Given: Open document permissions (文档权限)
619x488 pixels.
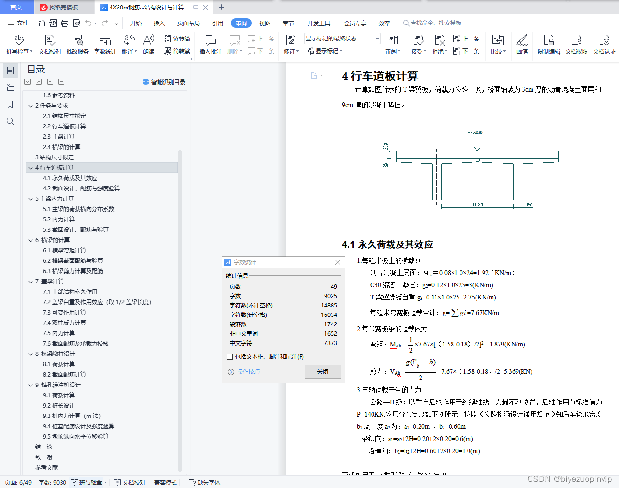Looking at the screenshot, I should pyautogui.click(x=577, y=45).
